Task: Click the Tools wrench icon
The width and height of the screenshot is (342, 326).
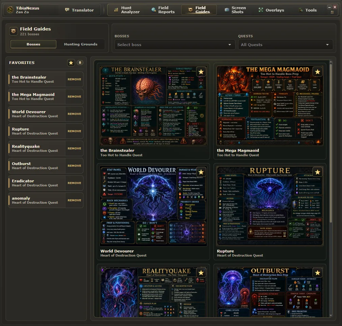Action: coord(301,10)
